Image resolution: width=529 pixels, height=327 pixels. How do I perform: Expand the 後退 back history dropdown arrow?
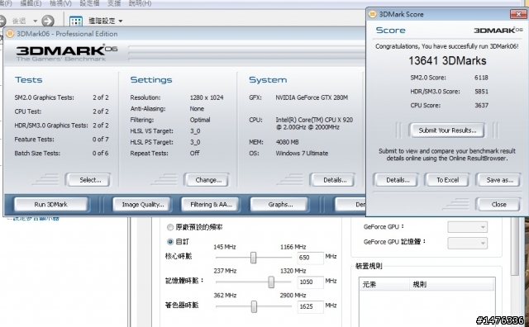(x=35, y=21)
